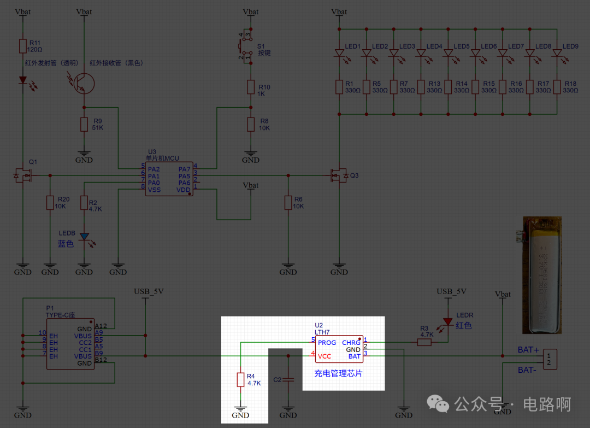Select resistor R20 10K symbol

click(50, 202)
